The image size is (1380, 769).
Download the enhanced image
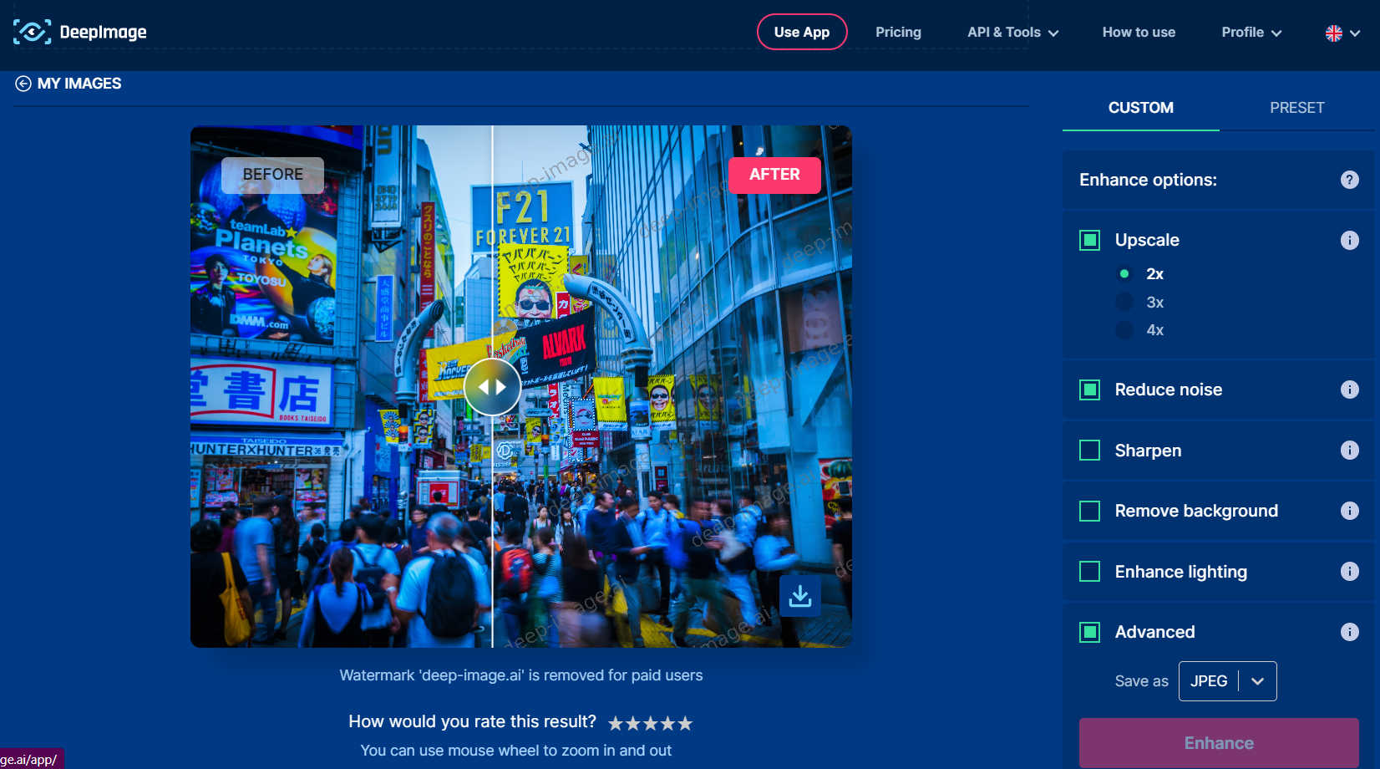pyautogui.click(x=800, y=596)
